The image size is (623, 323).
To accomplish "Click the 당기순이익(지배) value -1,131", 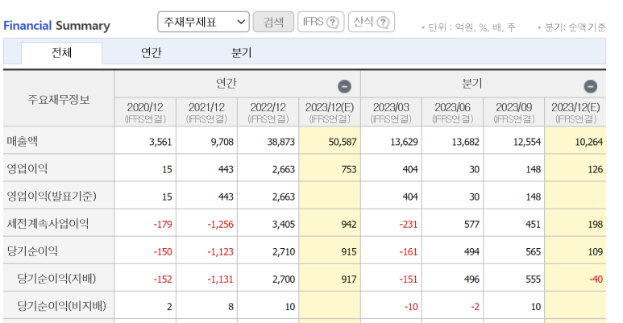I will click(221, 279).
